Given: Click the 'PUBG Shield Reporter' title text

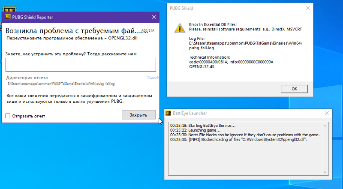Looking at the screenshot, I should (33, 17).
